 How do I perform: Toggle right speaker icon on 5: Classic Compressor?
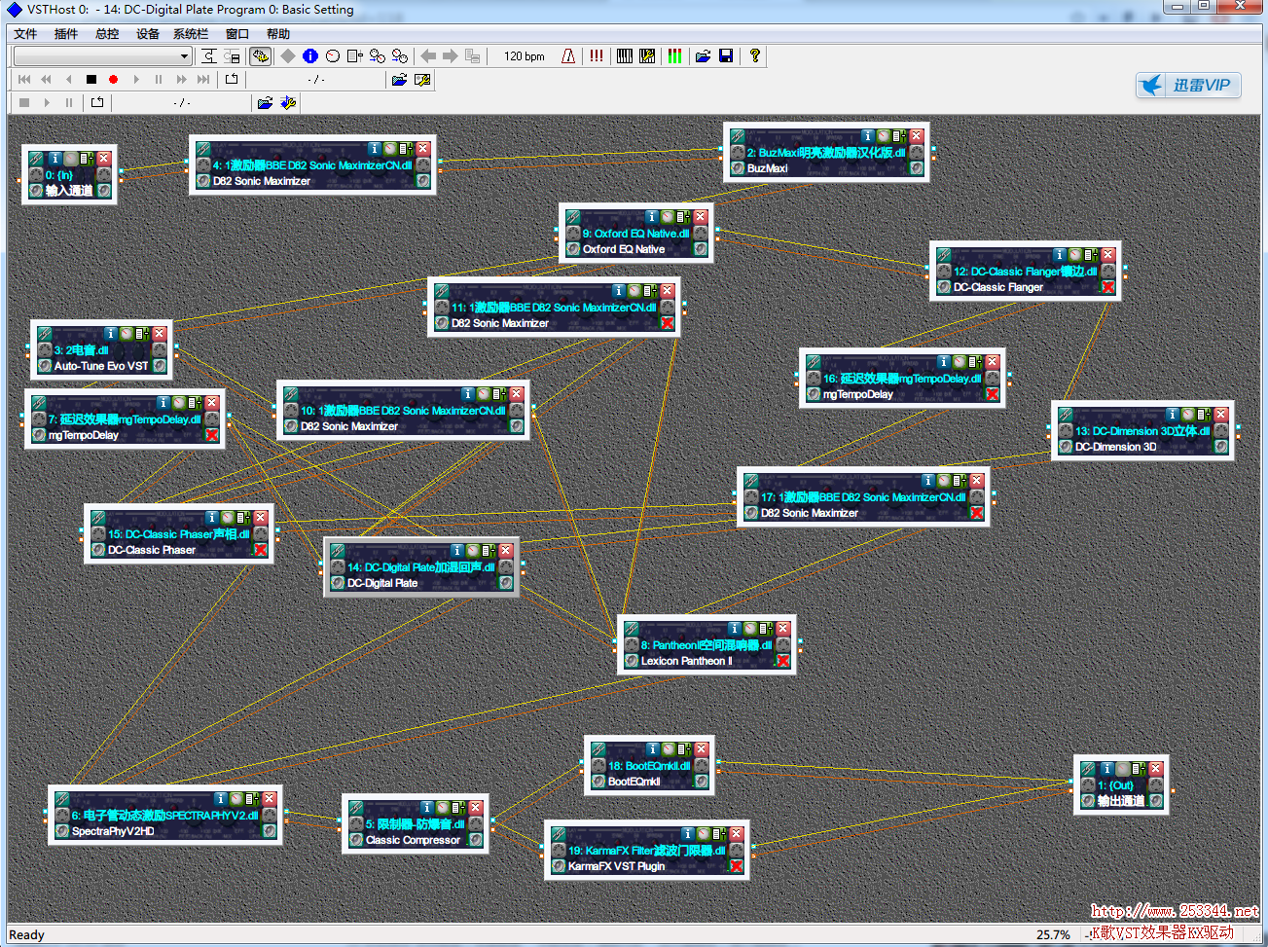pos(476,840)
